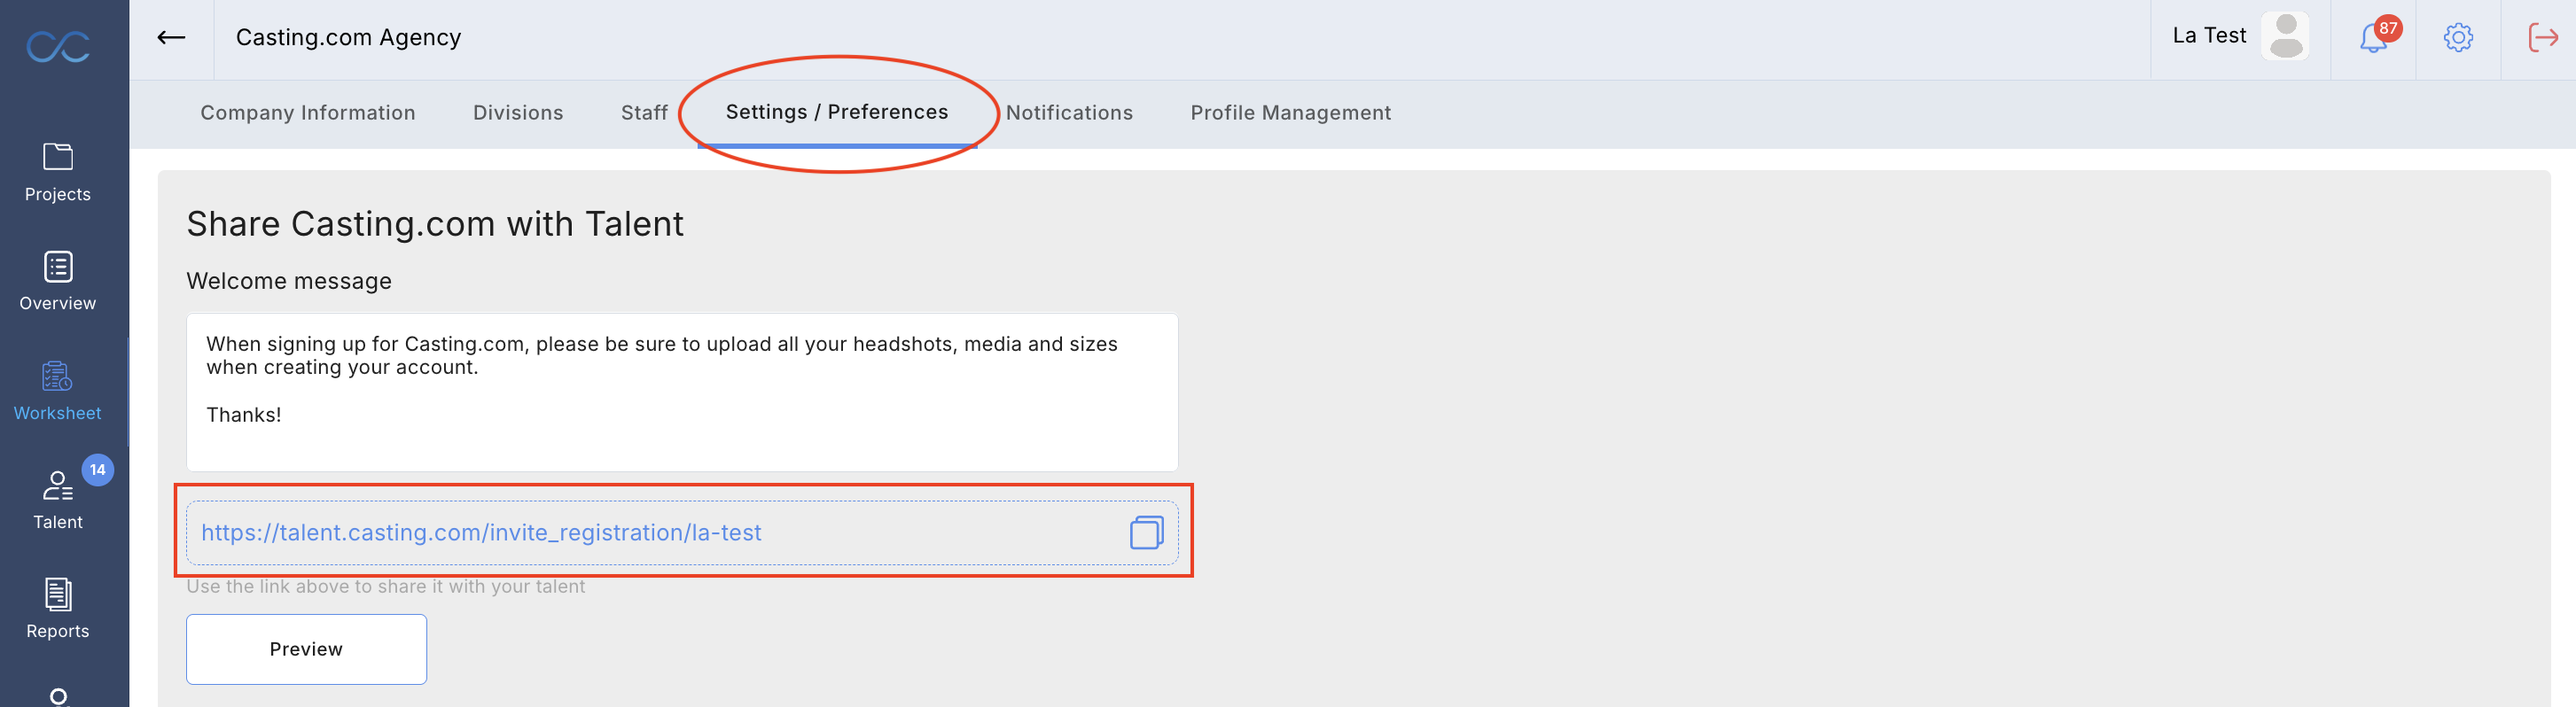This screenshot has height=707, width=2576.
Task: Click the La Test user name
Action: coord(2209,36)
